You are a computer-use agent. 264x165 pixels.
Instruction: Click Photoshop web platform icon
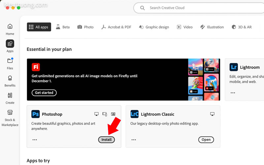click(113, 114)
